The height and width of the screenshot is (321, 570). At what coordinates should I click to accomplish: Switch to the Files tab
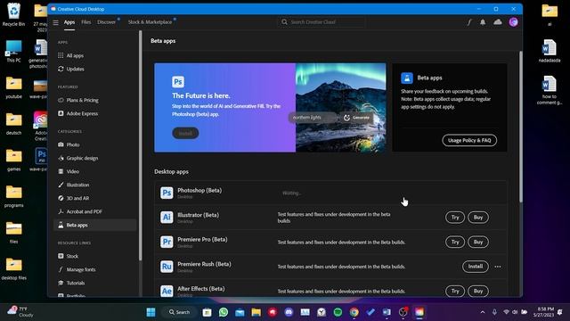point(85,22)
